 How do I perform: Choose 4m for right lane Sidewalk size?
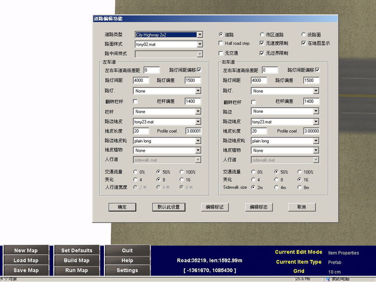(x=277, y=187)
